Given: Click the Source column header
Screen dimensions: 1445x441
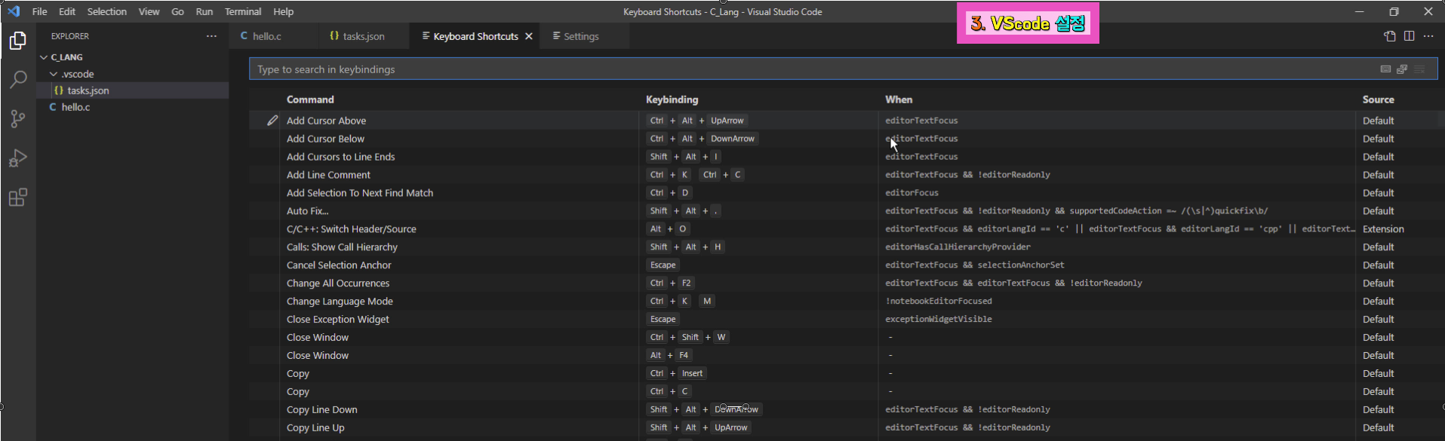Looking at the screenshot, I should 1378,100.
